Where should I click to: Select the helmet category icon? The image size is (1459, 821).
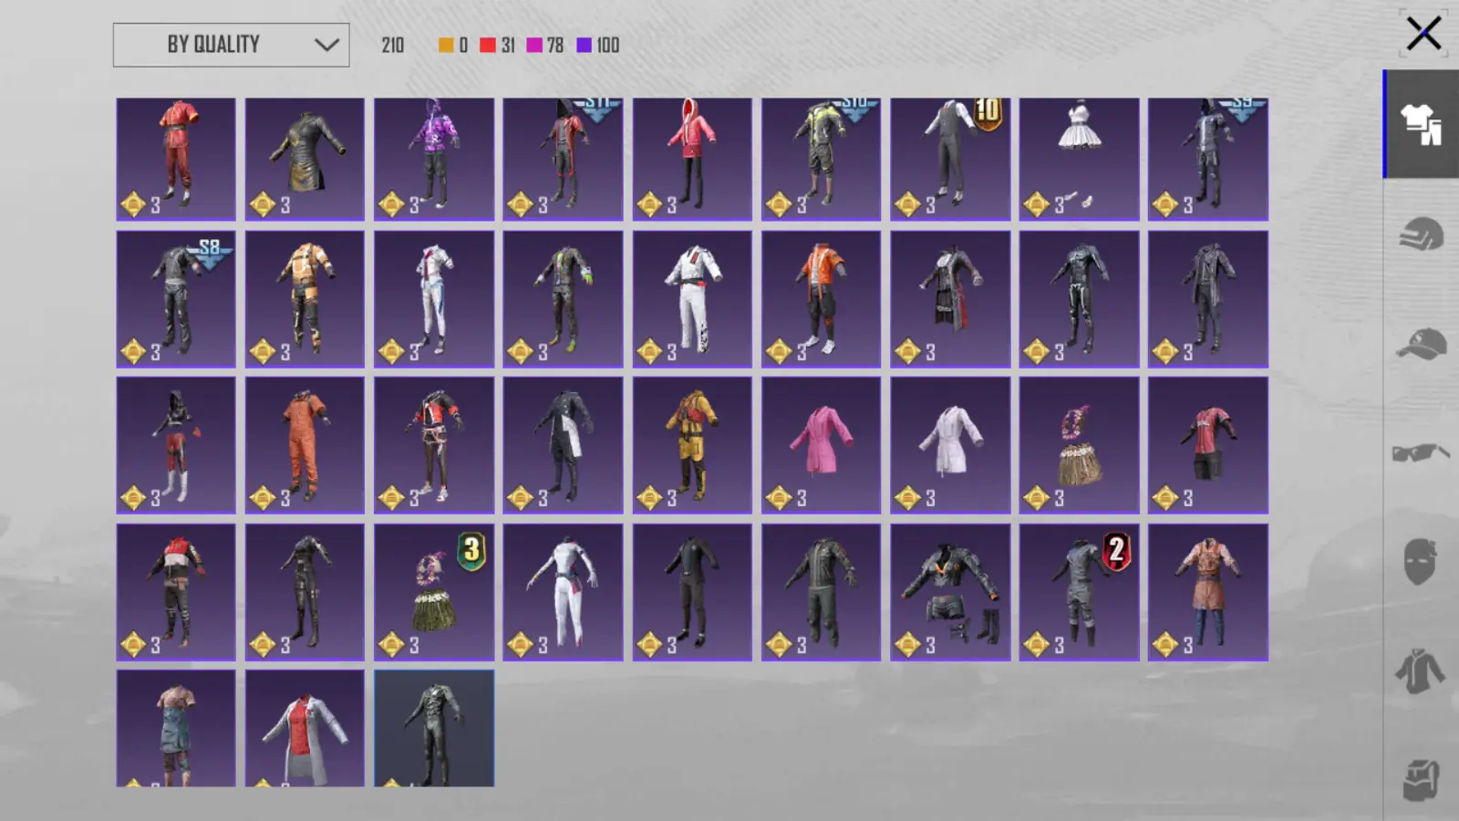1421,234
